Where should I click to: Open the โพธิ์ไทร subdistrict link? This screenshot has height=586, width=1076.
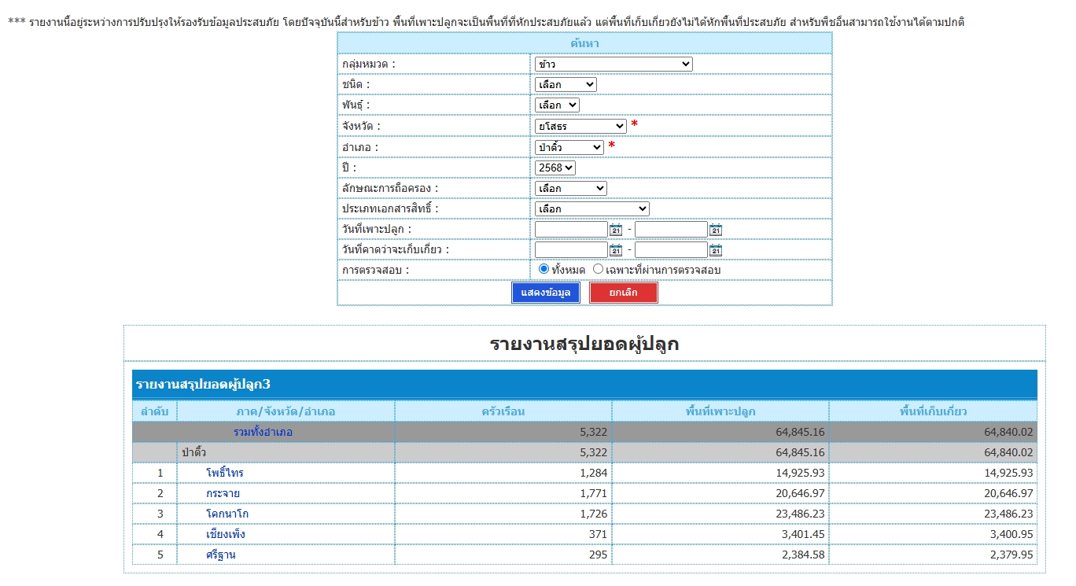tap(225, 473)
